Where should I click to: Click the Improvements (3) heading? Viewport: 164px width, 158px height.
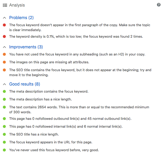click(x=26, y=47)
